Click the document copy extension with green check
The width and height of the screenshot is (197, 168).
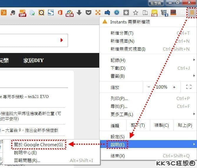tap(32, 13)
